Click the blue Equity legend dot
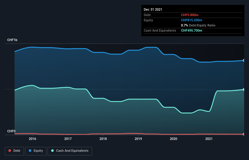This screenshot has height=160, width=249. click(30, 151)
